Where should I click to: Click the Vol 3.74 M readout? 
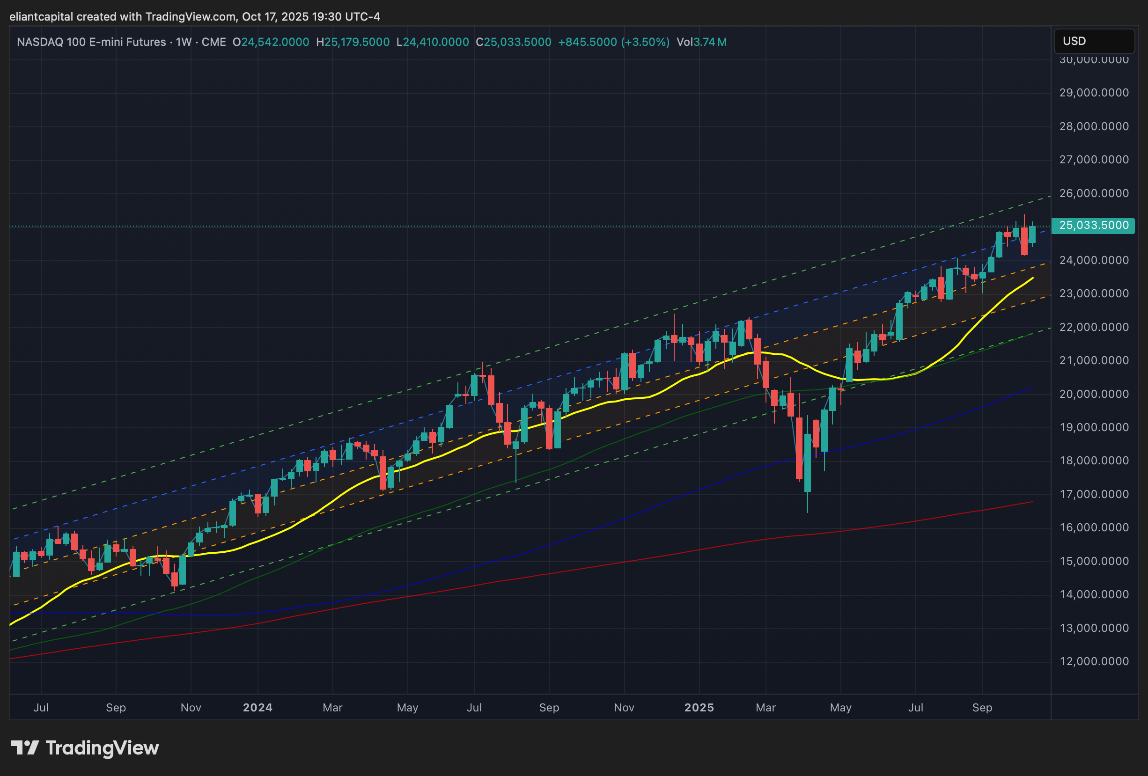pos(701,42)
